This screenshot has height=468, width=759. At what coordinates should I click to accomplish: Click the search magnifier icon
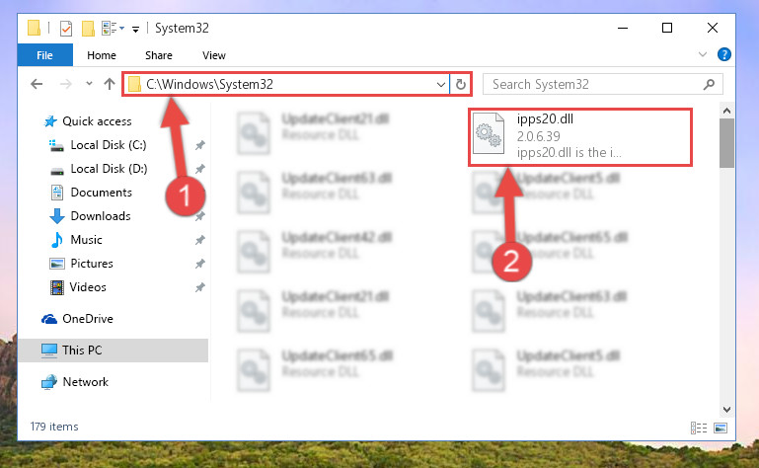709,85
